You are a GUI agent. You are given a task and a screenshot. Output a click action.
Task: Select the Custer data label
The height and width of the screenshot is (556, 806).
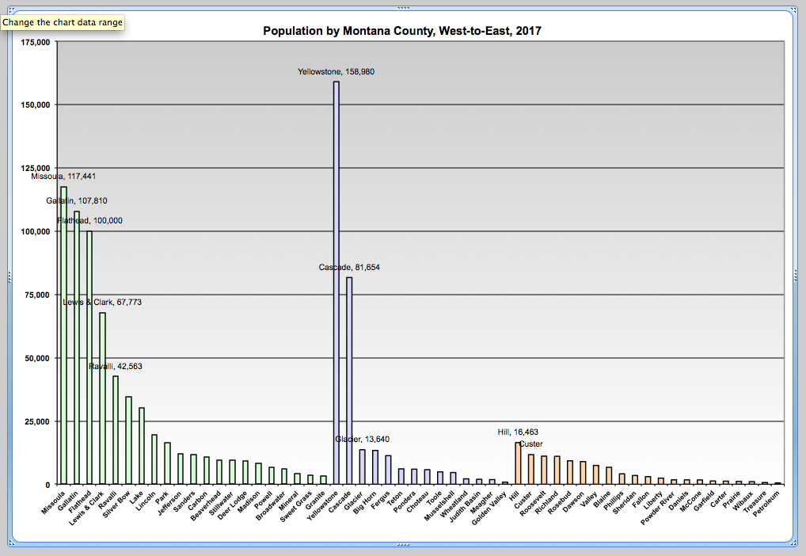coord(530,444)
